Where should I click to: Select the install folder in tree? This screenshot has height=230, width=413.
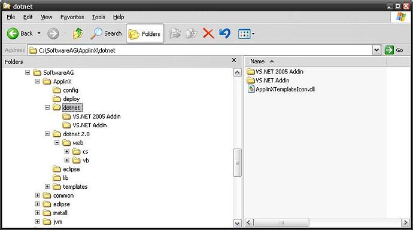click(55, 213)
